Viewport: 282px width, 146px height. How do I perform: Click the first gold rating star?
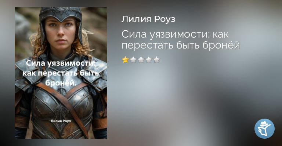pyautogui.click(x=125, y=60)
